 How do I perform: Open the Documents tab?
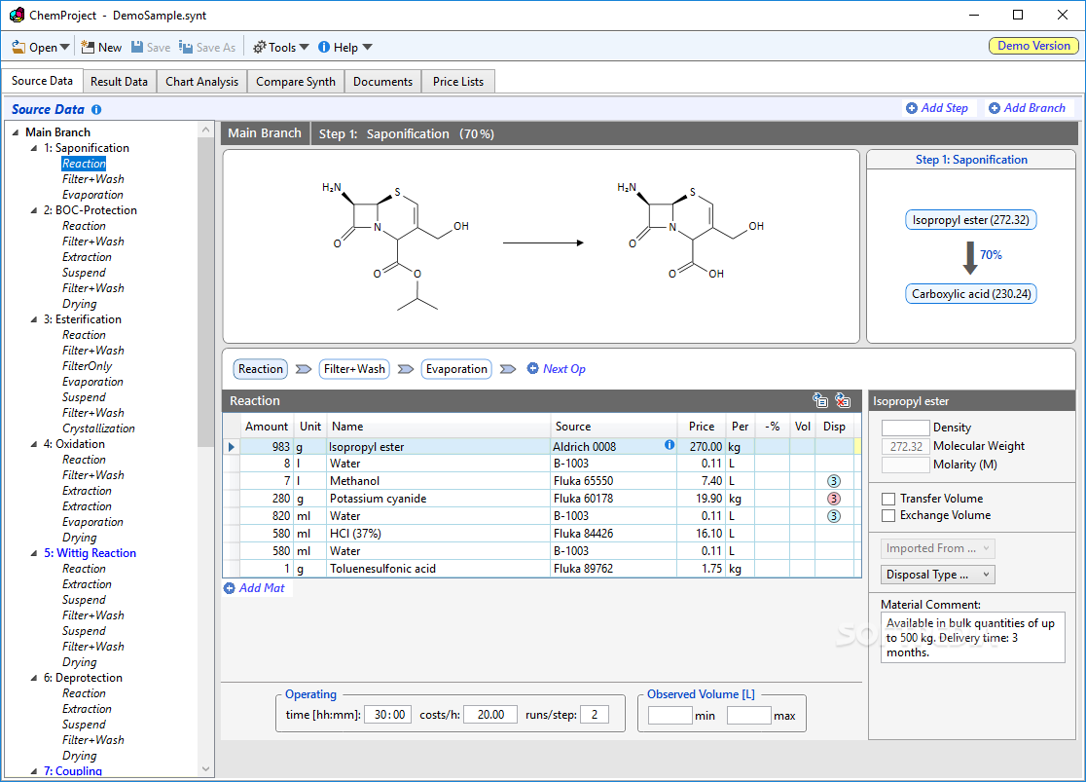383,81
